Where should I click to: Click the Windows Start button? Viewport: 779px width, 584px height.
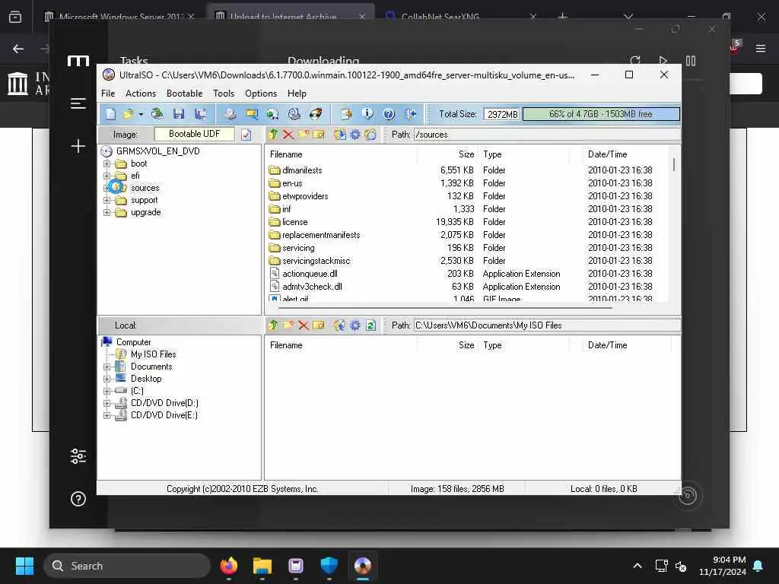(24, 566)
